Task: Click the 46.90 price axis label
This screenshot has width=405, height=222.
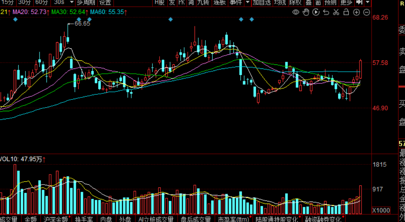Action: tap(380, 108)
